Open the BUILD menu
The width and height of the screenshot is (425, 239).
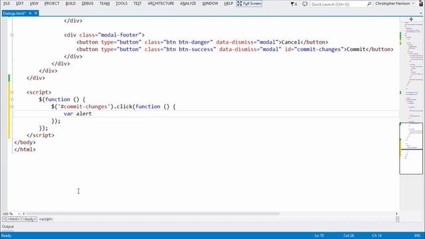point(70,3)
